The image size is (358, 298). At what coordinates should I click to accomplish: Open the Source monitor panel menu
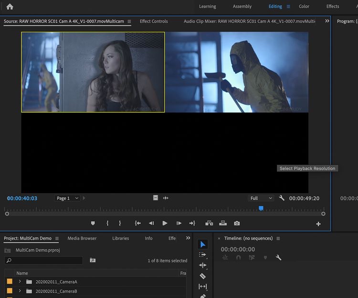tap(129, 21)
